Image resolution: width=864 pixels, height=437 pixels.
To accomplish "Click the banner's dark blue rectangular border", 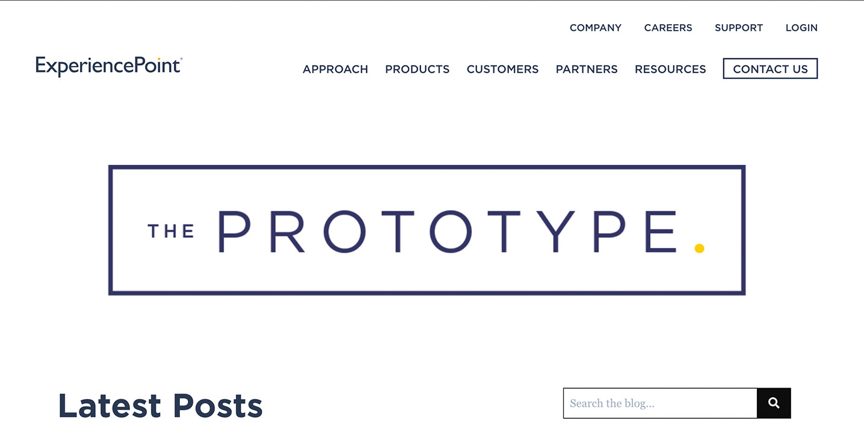I will (427, 167).
